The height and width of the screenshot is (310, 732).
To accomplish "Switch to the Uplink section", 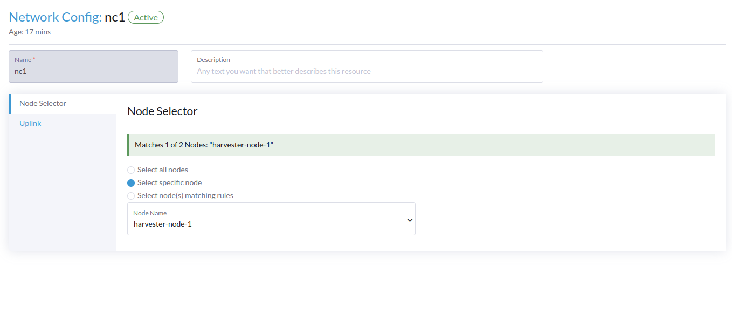I will click(x=30, y=123).
